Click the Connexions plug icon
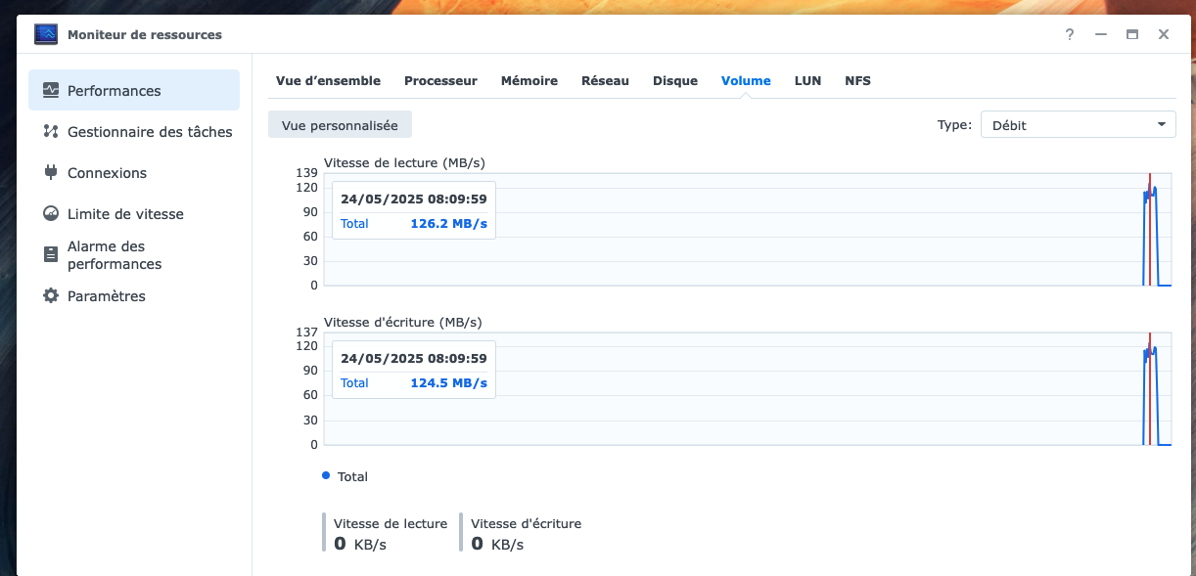 coord(51,172)
